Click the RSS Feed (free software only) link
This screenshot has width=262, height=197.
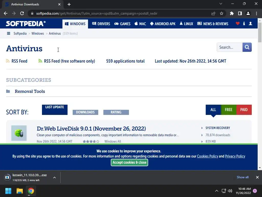(x=69, y=61)
